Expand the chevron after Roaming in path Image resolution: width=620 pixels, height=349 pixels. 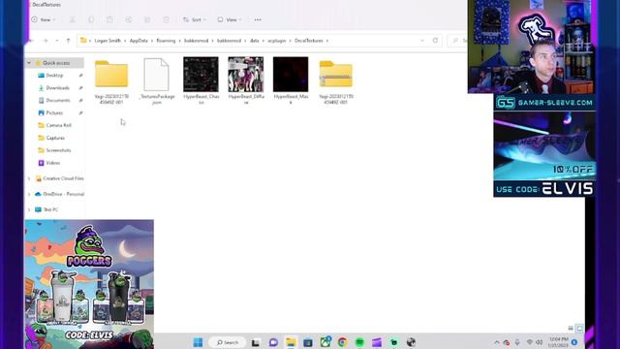(x=179, y=41)
